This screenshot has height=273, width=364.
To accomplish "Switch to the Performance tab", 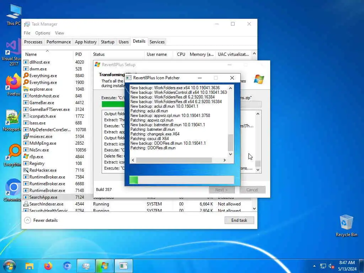I will tap(59, 42).
